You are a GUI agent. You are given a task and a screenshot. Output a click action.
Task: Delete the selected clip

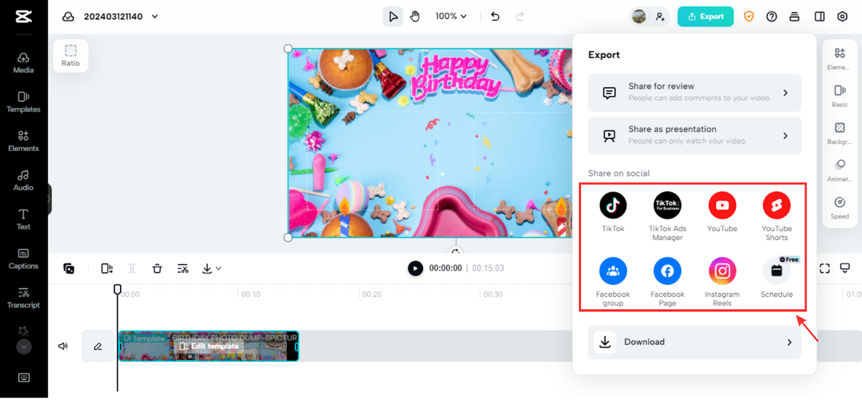click(157, 268)
